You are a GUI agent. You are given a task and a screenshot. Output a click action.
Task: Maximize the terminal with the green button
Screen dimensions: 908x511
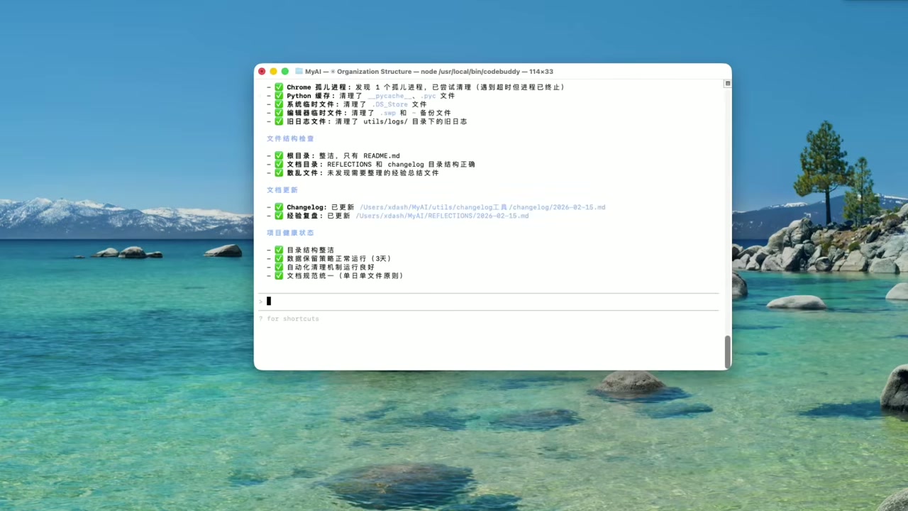point(285,72)
